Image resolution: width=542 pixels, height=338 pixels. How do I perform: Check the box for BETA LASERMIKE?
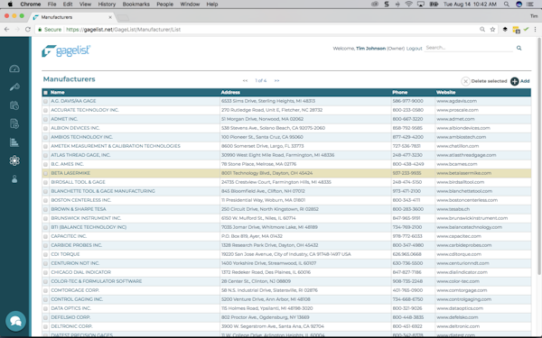click(x=46, y=173)
